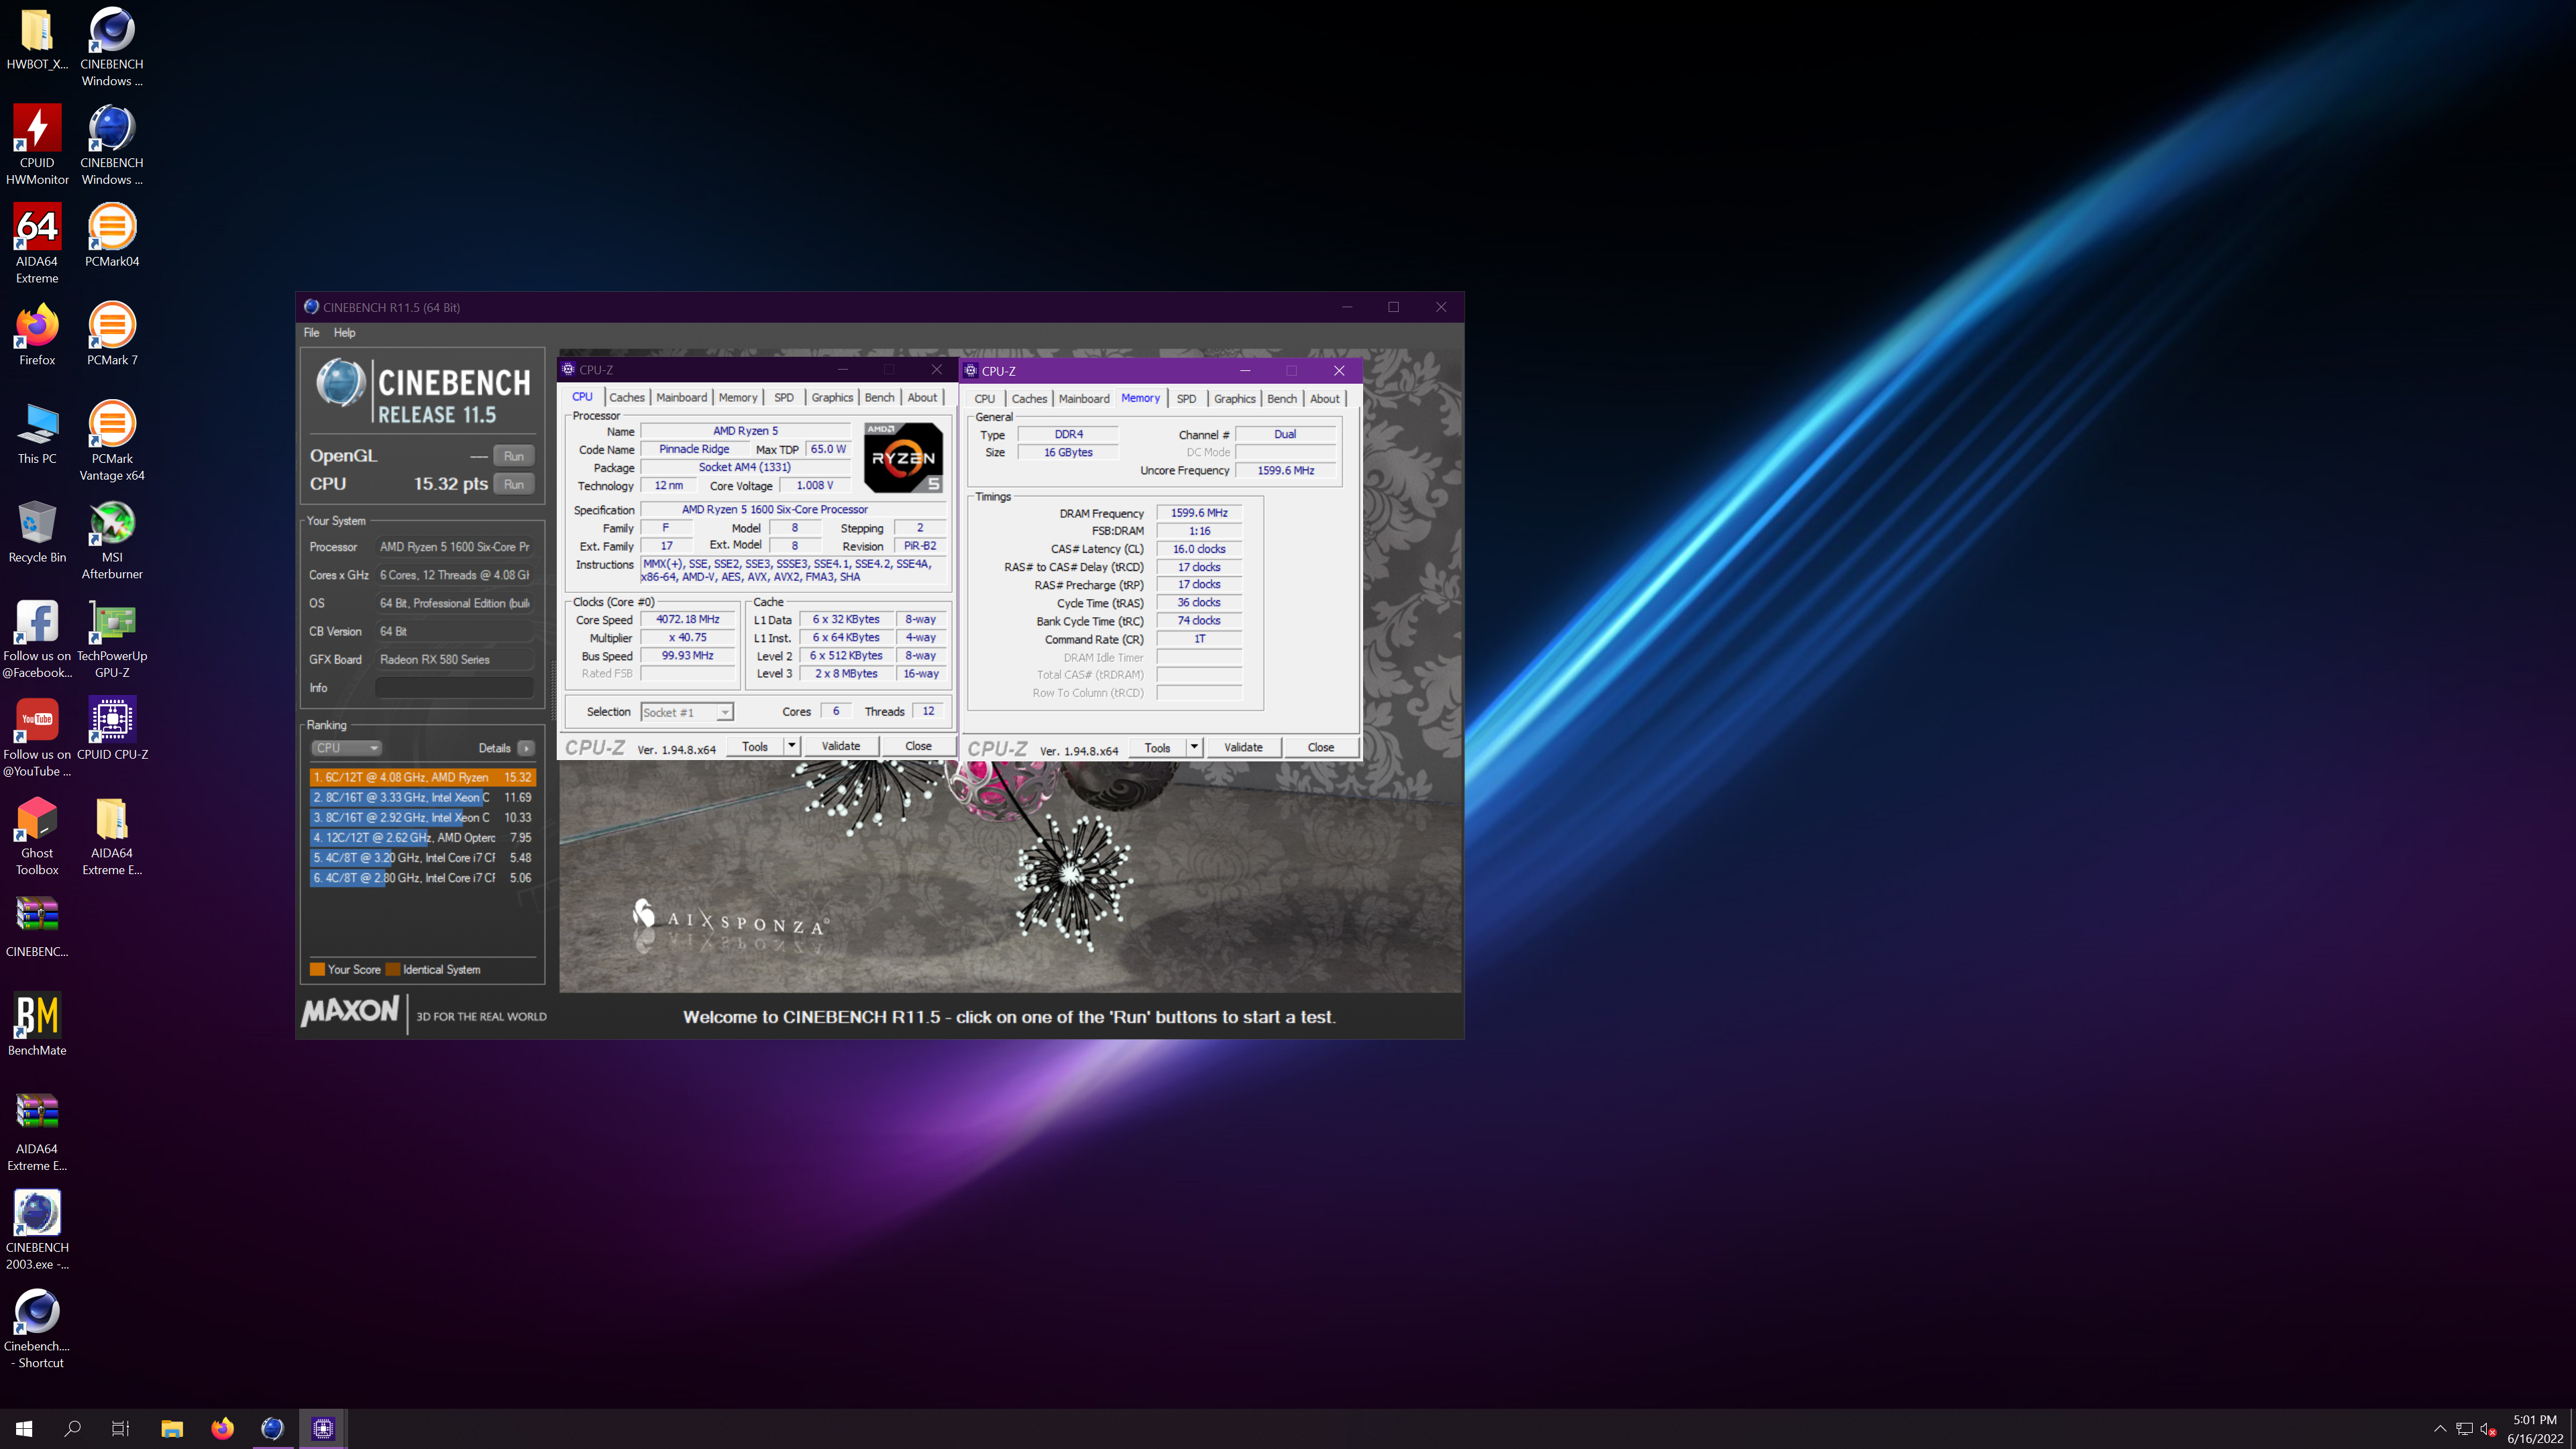Screen dimensions: 2576x1449
Task: Open CINEBENCH 2003.exe desktop shortcut
Action: click(x=37, y=1230)
